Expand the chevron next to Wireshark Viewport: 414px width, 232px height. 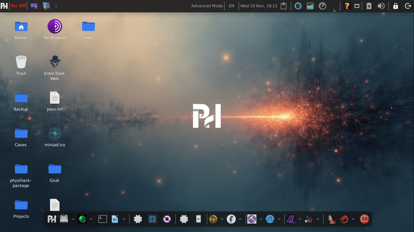pyautogui.click(x=279, y=219)
